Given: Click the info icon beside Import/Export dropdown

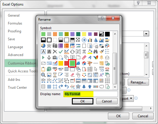Looking at the screenshot, I should click(x=136, y=98).
